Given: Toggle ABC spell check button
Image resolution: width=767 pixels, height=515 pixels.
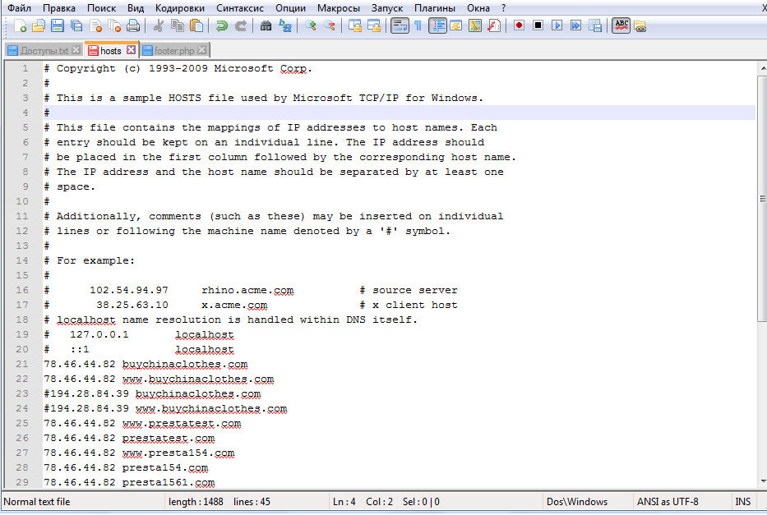Looking at the screenshot, I should 621,25.
